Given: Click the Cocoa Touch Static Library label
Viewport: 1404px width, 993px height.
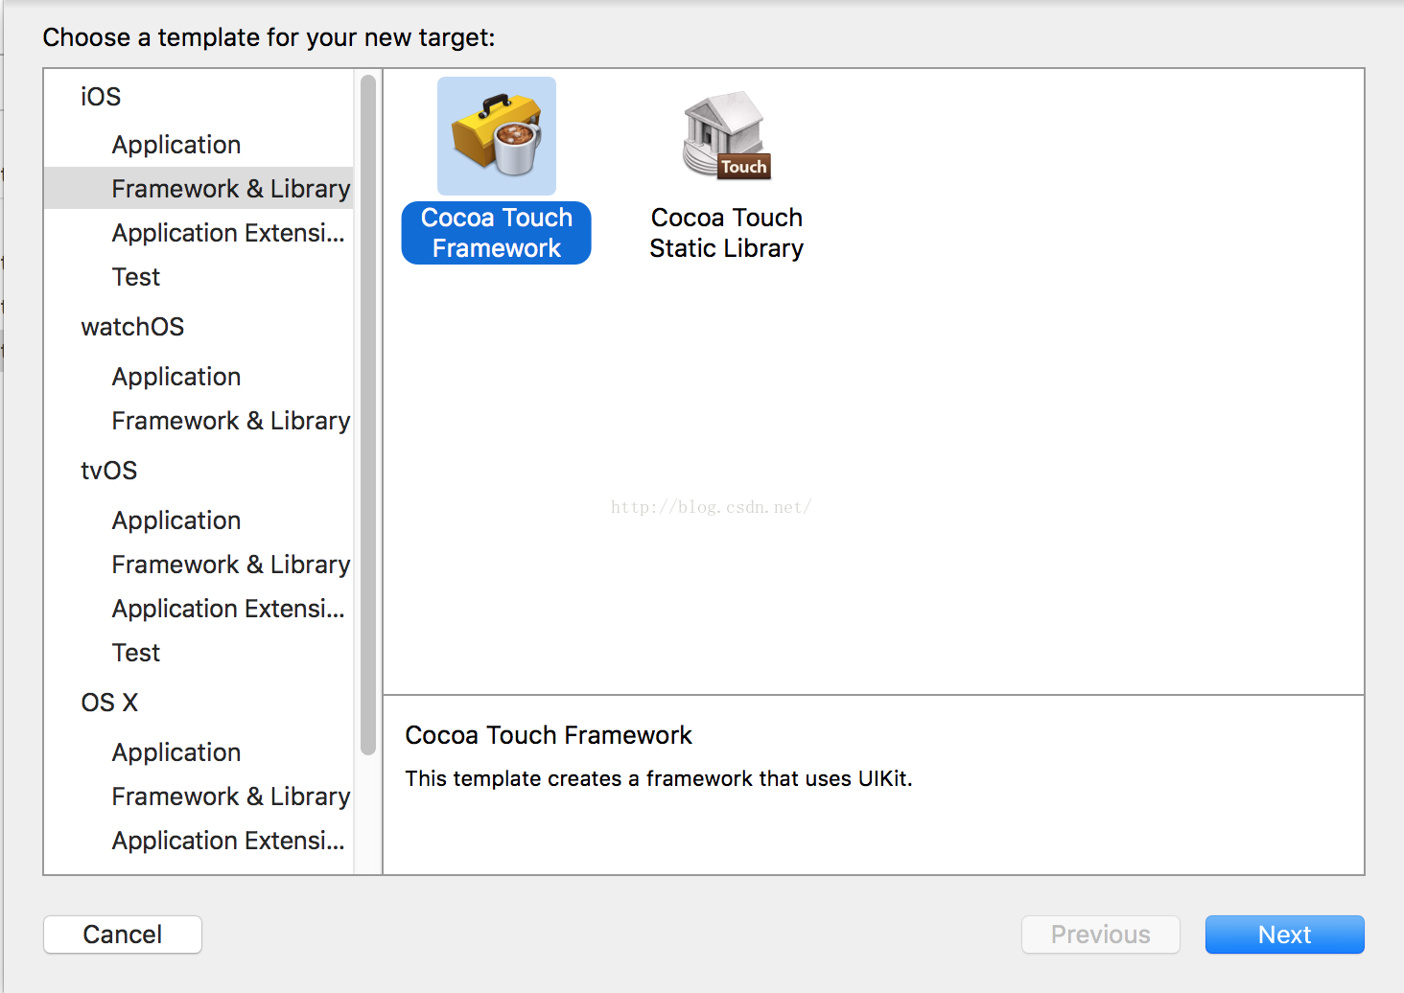Looking at the screenshot, I should (x=727, y=233).
